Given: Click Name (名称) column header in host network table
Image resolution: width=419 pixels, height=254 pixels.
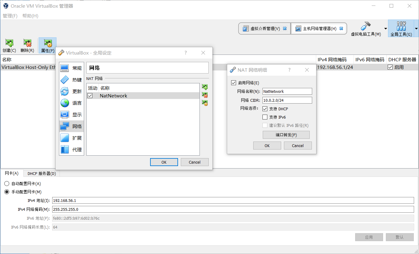Looking at the screenshot, I should (x=7, y=59).
